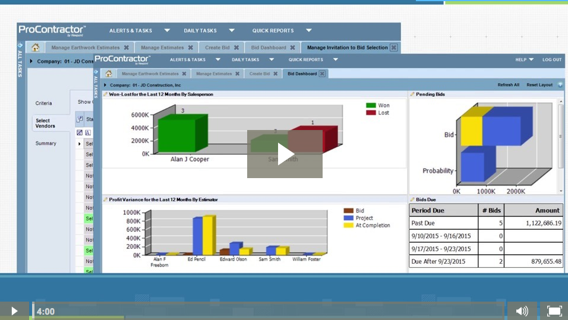This screenshot has width=568, height=320.
Task: Open home tab in front Bid Dashboard window
Action: tap(108, 74)
